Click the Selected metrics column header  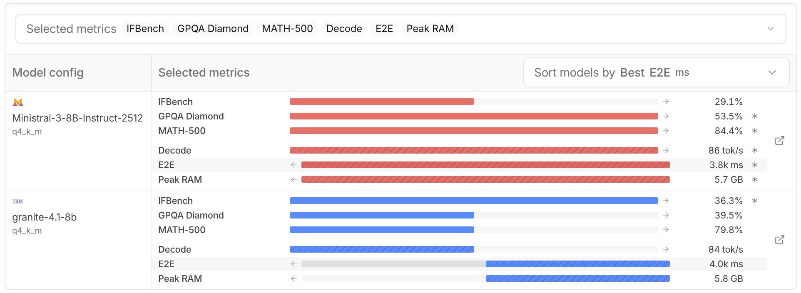[x=204, y=72]
